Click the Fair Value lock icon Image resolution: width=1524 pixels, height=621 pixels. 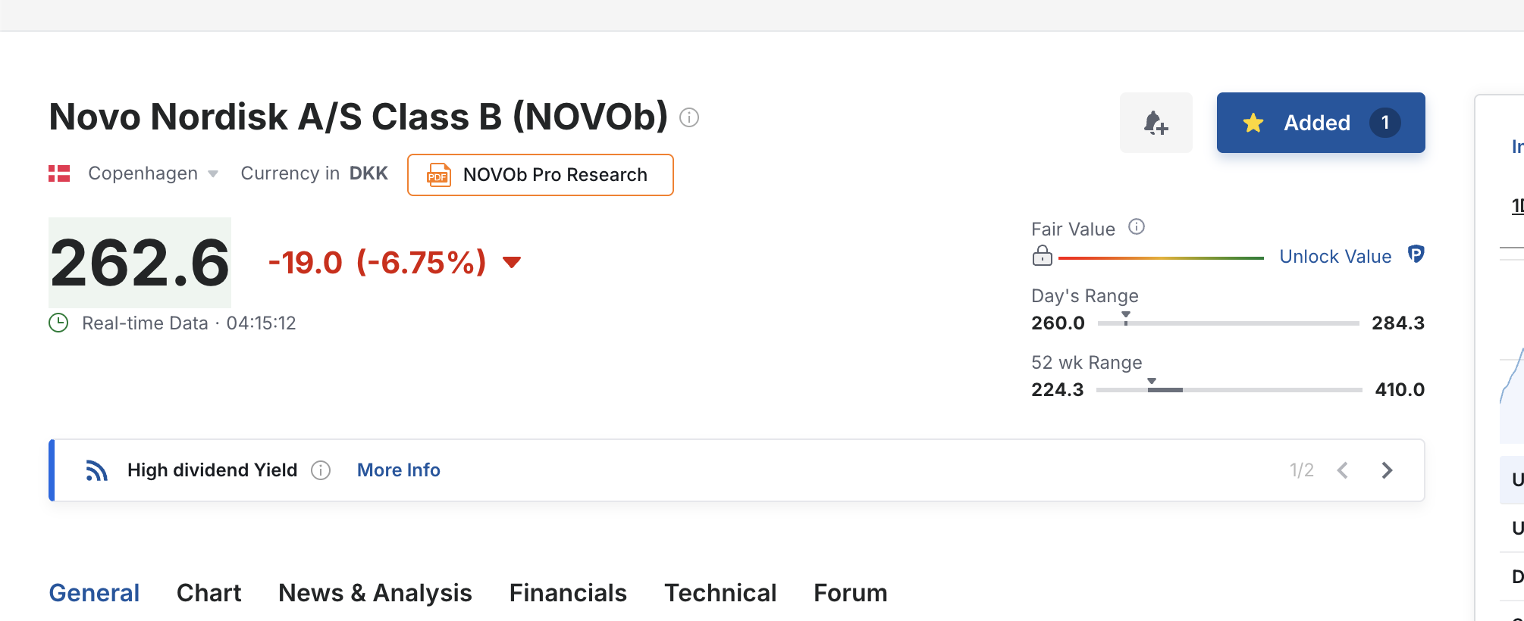tap(1043, 256)
